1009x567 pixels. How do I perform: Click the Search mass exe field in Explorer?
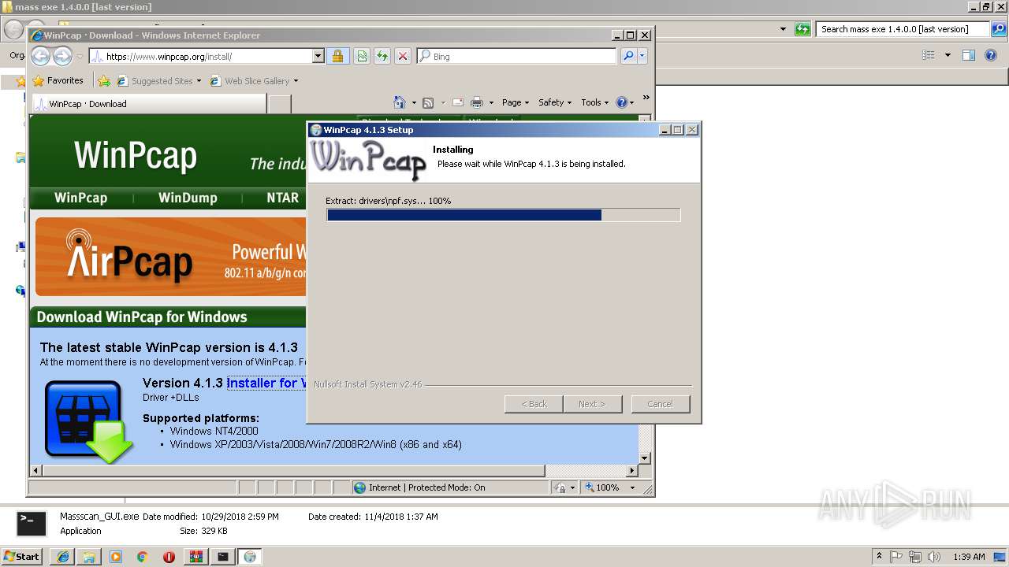click(902, 29)
